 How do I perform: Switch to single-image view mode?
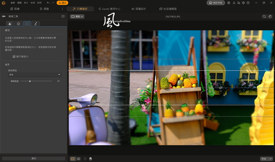point(73,159)
